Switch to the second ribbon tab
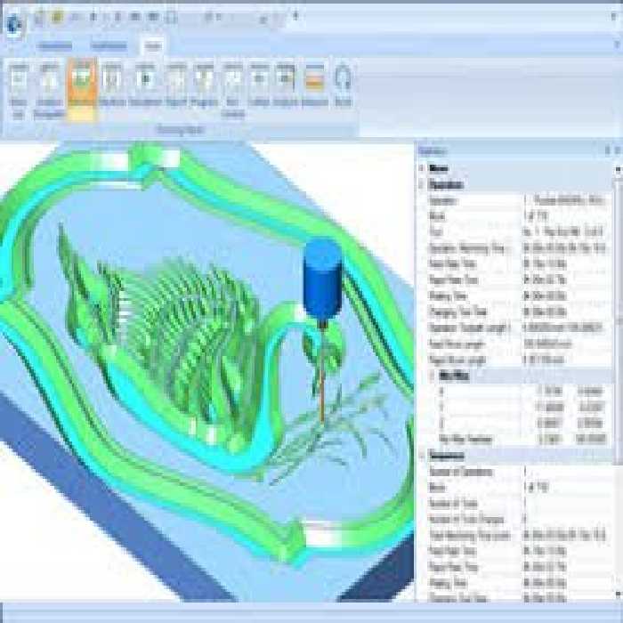The height and width of the screenshot is (623, 623). click(x=108, y=45)
